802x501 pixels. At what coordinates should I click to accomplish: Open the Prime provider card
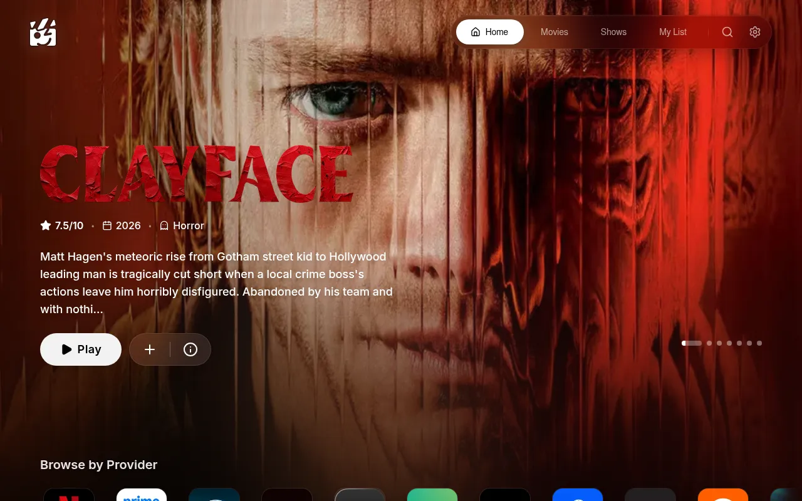point(142,495)
